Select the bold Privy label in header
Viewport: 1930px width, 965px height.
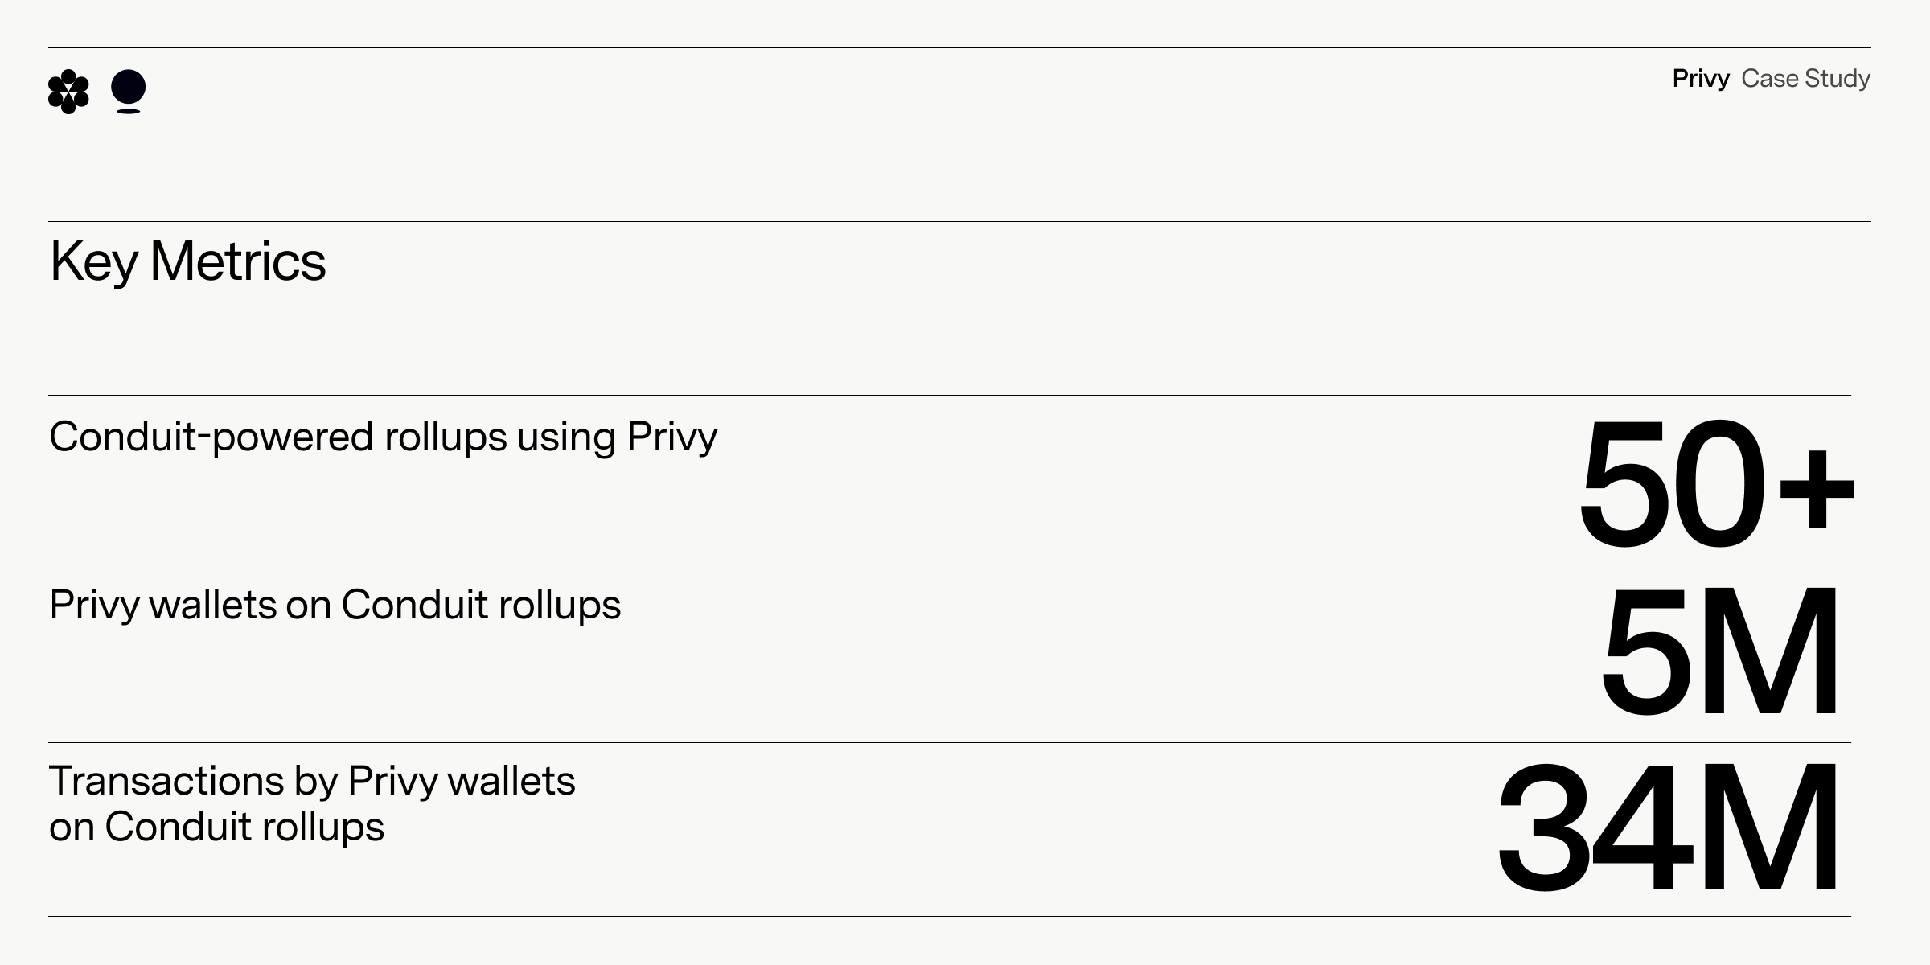tap(1701, 79)
